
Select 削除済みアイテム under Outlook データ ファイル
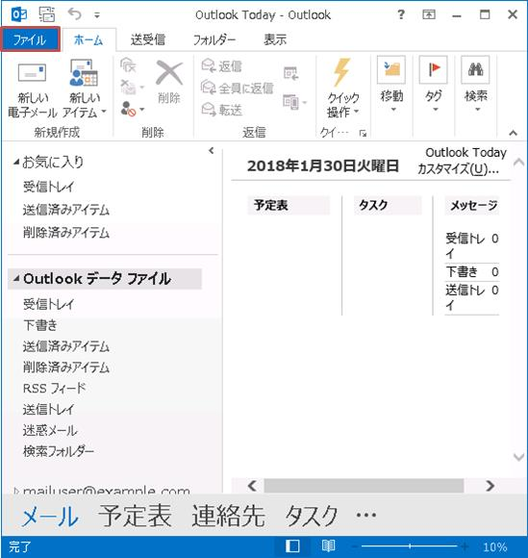point(66,367)
